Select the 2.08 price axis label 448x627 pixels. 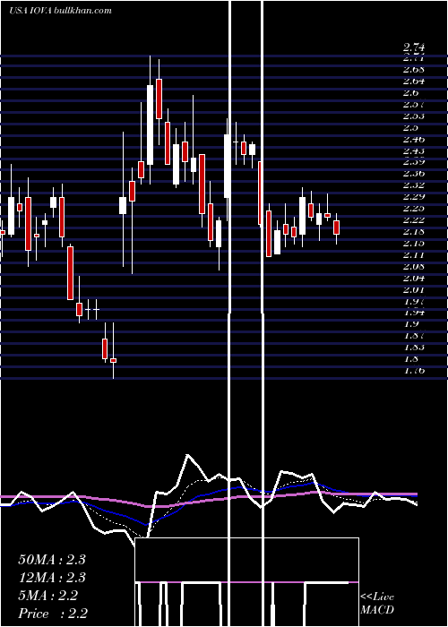coord(414,266)
